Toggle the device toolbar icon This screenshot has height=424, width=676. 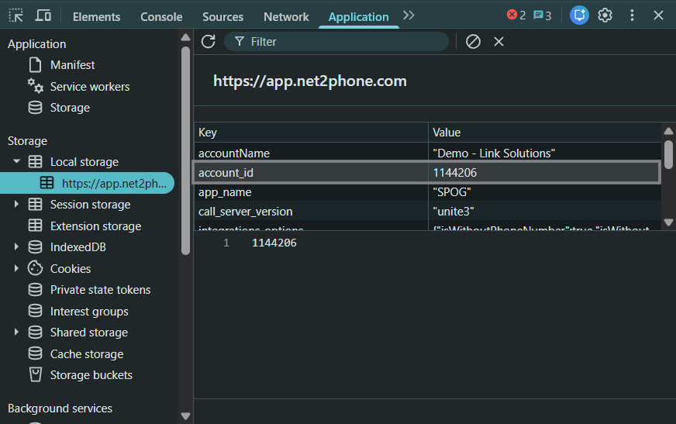coord(43,16)
